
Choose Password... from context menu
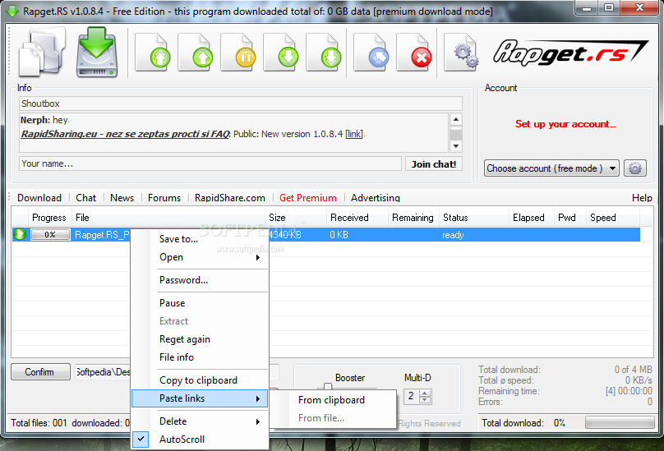(x=200, y=280)
